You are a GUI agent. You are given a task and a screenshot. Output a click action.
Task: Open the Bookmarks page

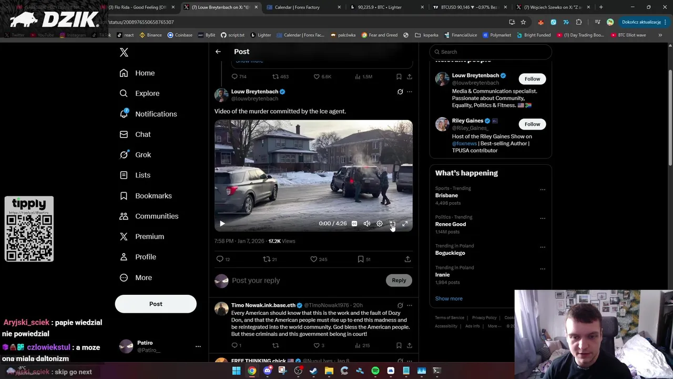(x=146, y=196)
